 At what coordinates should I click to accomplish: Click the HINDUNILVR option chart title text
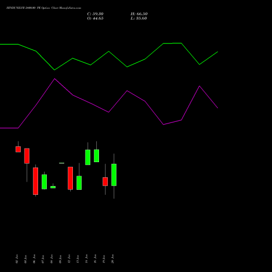[44, 8]
